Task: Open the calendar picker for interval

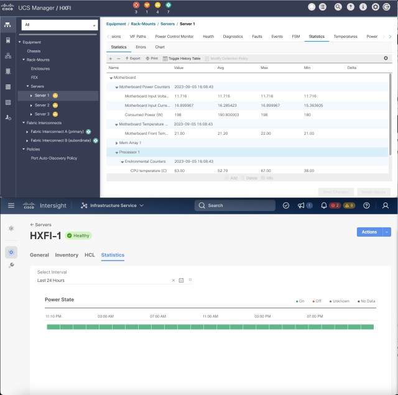Action: coord(181,281)
